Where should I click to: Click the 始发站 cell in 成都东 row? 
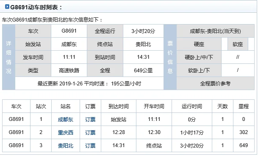119,119
